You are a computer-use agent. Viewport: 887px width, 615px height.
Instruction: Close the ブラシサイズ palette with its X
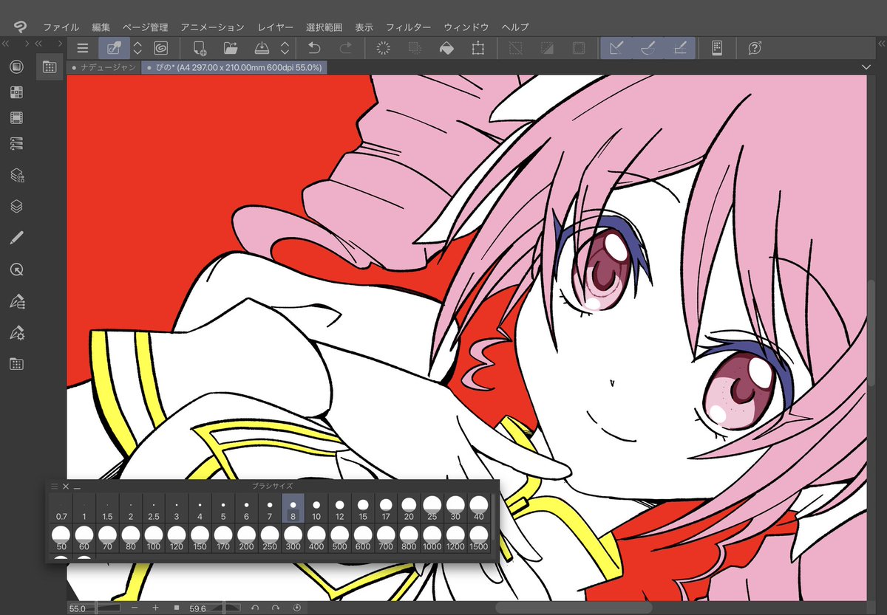point(66,487)
